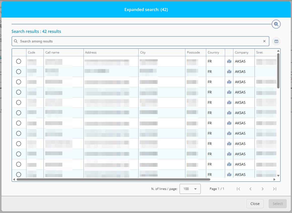
Task: Click the magnifier-plus expanded search icon
Action: pyautogui.click(x=276, y=24)
